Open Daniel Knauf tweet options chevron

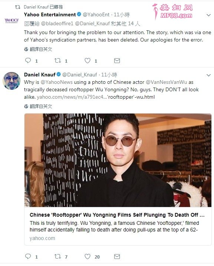pyautogui.click(x=208, y=75)
